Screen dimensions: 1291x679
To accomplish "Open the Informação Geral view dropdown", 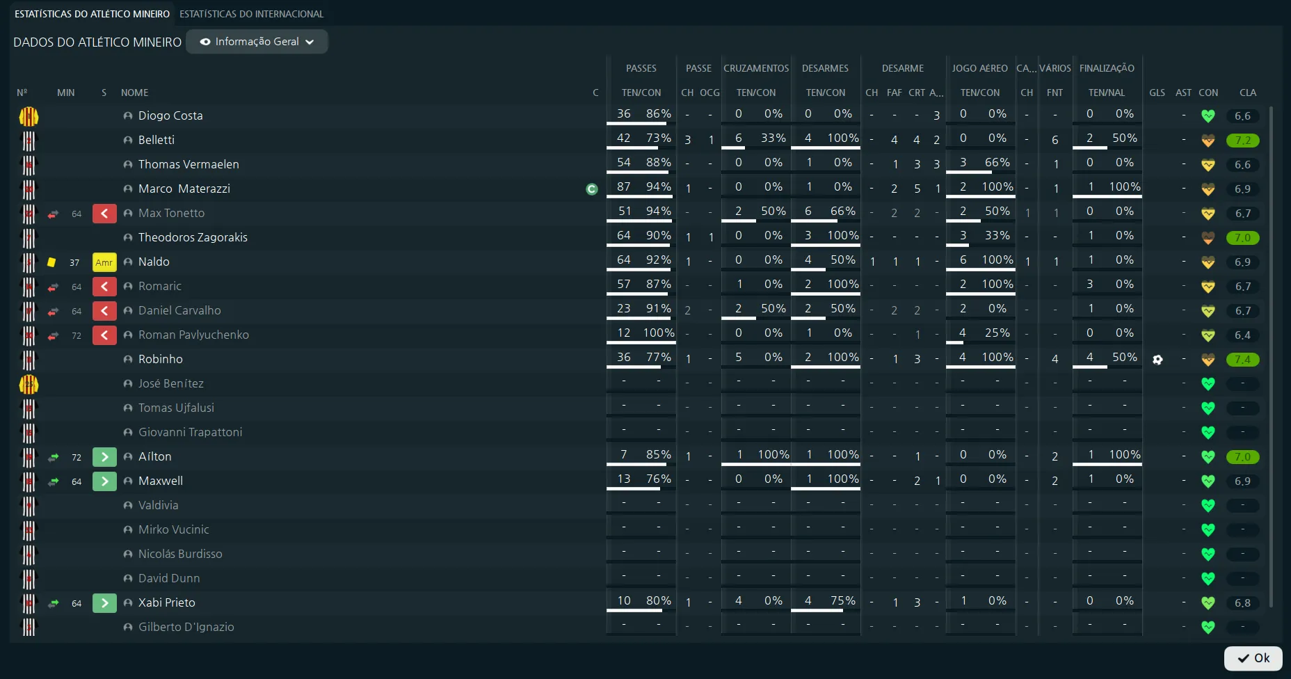I will coord(257,42).
